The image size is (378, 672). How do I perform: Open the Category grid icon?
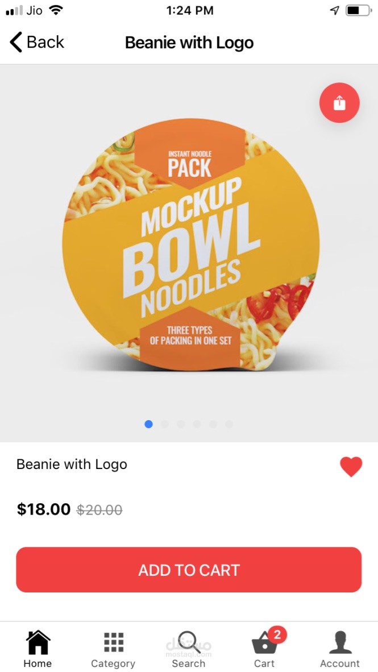114,642
